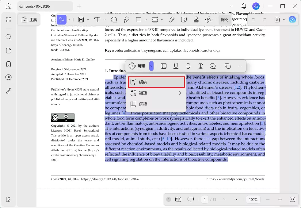Image resolution: width=301 pixels, height=208 pixels.
Task: Select the pencil drawing tool
Action: (x=126, y=20)
